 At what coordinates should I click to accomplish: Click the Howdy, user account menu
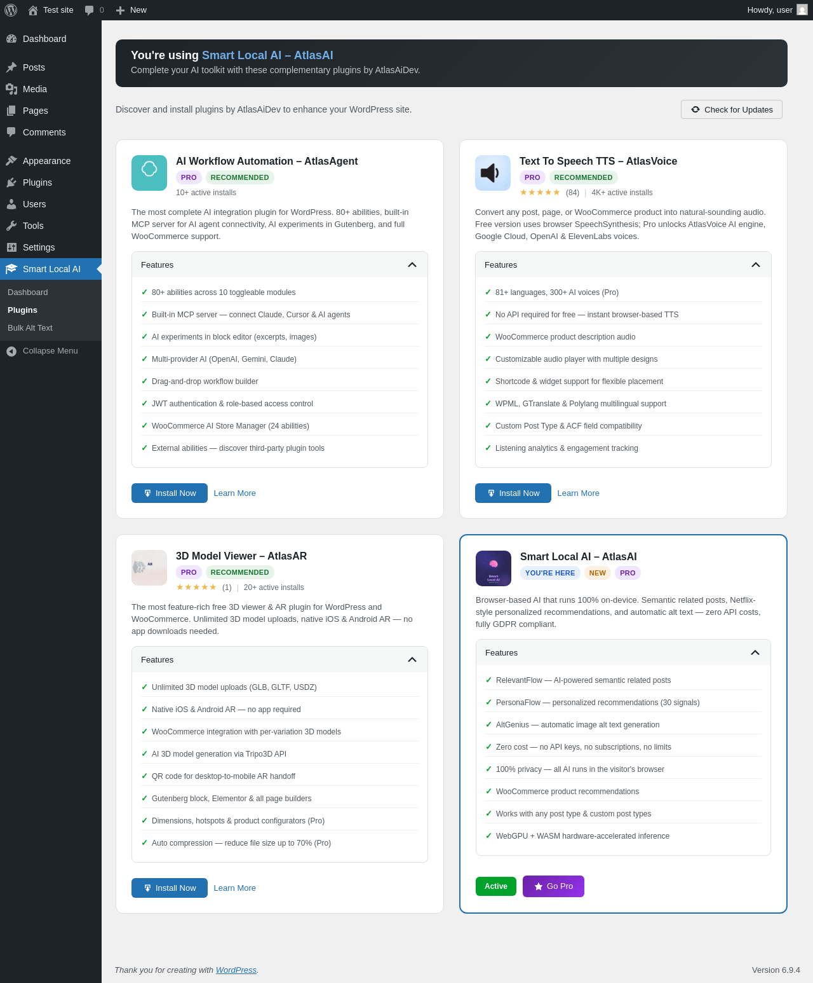(777, 10)
